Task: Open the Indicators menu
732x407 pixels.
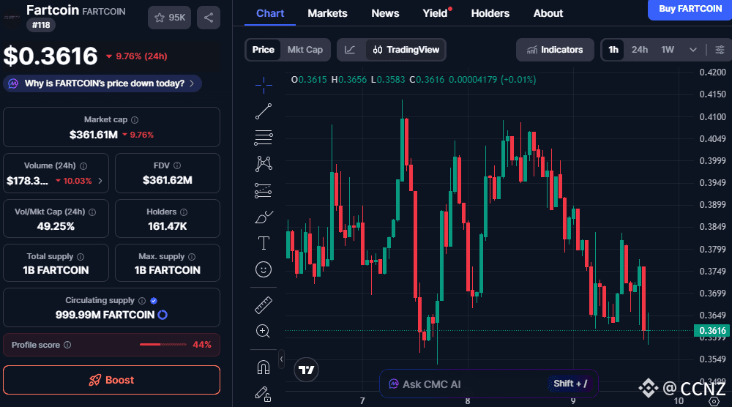Action: click(x=555, y=50)
